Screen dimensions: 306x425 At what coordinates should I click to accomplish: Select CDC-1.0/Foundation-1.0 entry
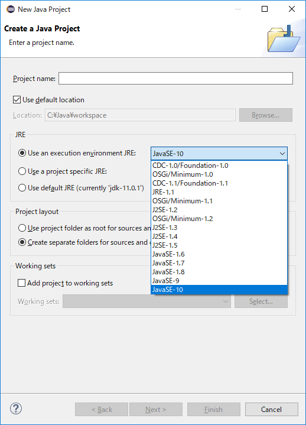point(219,166)
